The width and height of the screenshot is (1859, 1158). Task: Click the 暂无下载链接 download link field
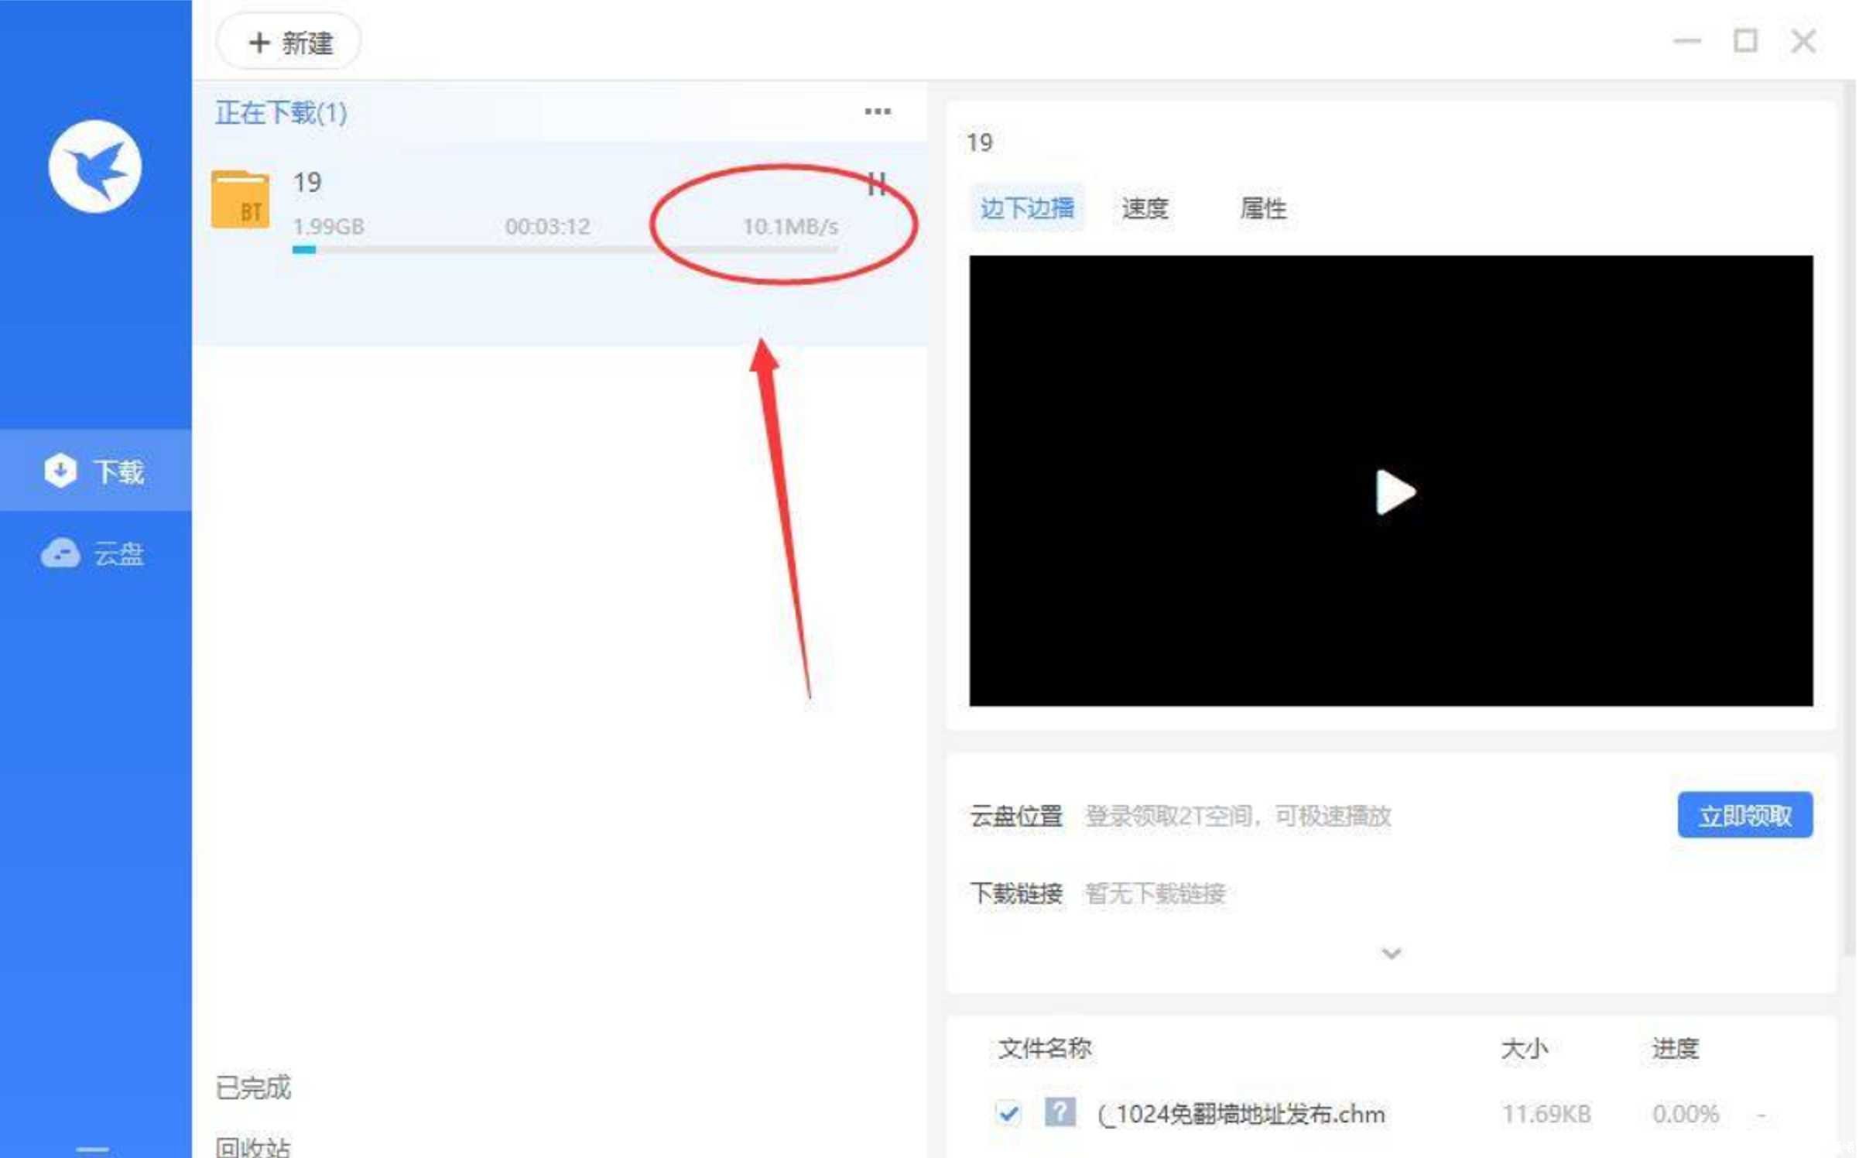point(1155,893)
